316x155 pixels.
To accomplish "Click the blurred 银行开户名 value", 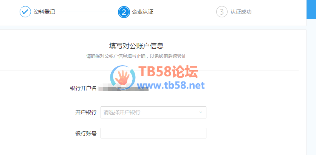I will click(123, 89).
